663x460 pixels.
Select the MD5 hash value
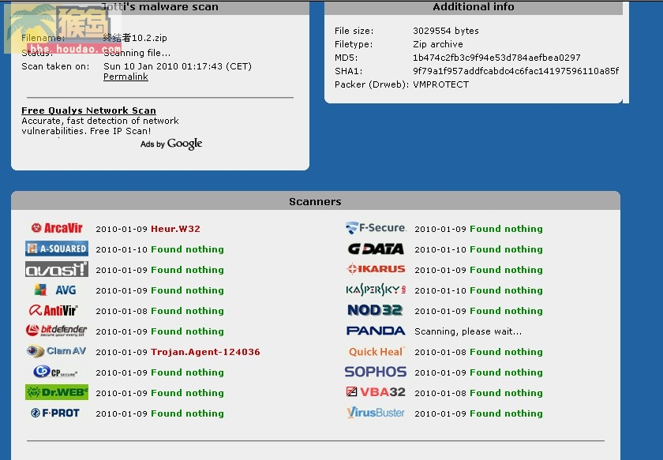tap(496, 58)
